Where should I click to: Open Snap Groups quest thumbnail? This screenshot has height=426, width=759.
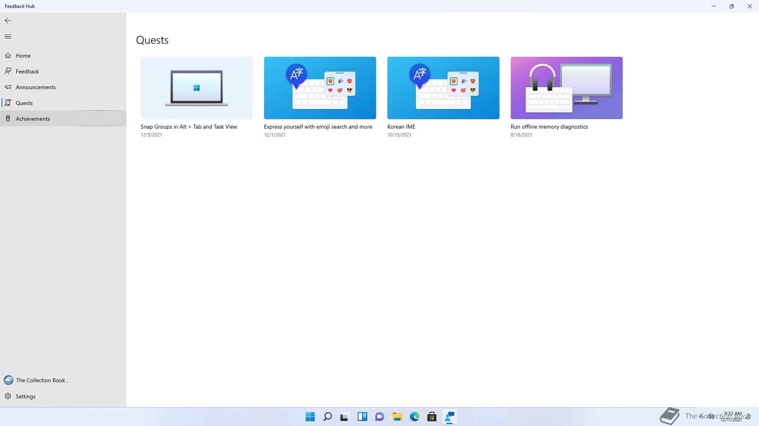(x=196, y=88)
